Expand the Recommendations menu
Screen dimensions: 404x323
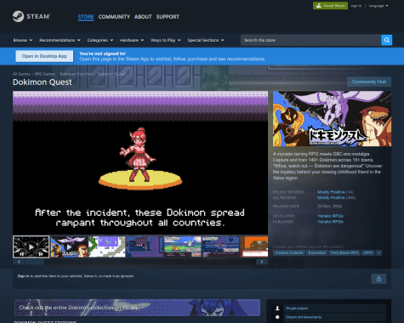click(60, 40)
